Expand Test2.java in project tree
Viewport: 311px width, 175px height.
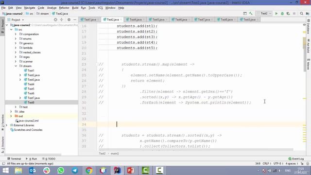(x=20, y=75)
